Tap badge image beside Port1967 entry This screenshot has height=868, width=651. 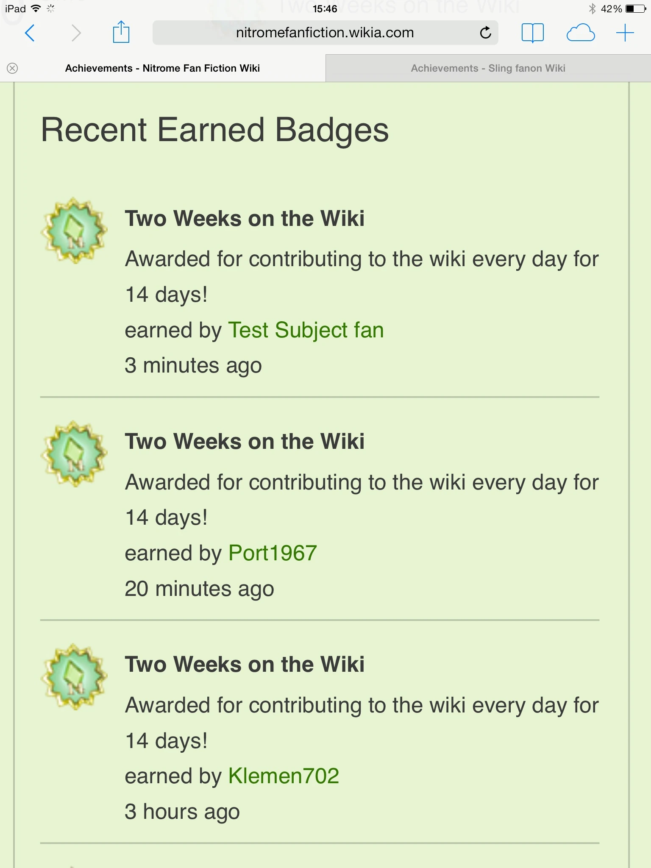pyautogui.click(x=74, y=453)
